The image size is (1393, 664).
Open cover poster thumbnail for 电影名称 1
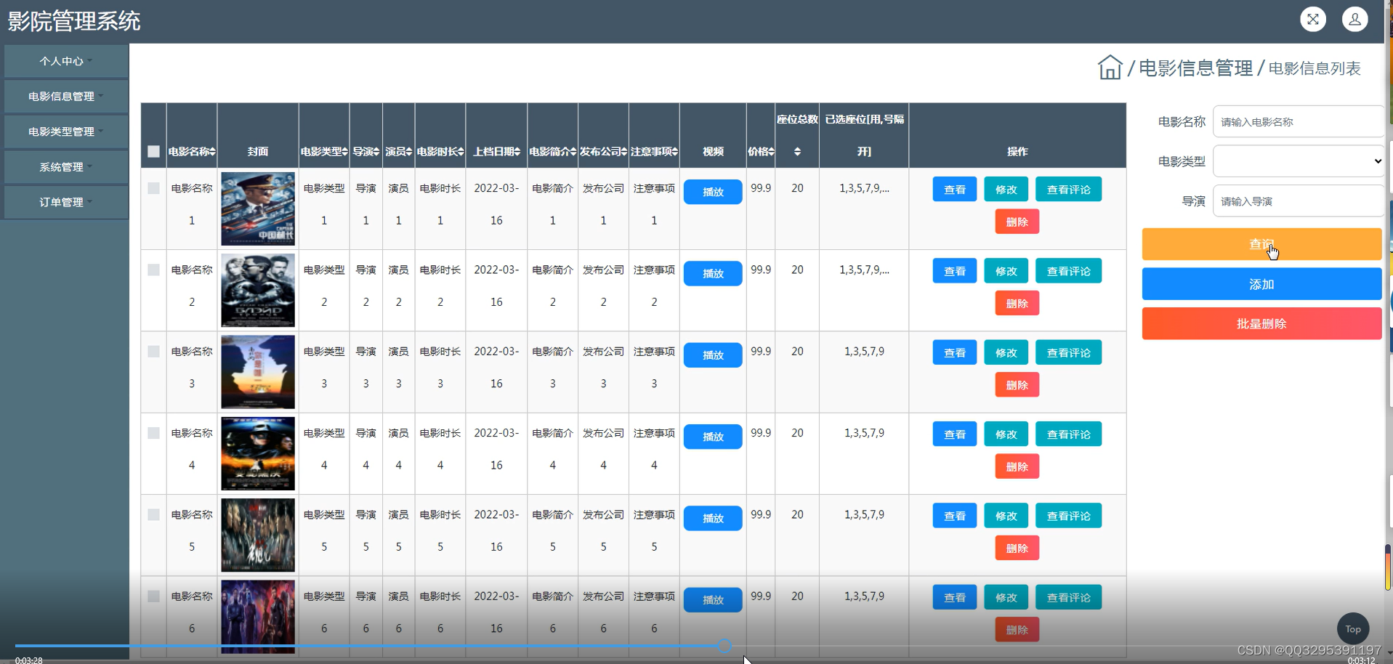pos(258,208)
